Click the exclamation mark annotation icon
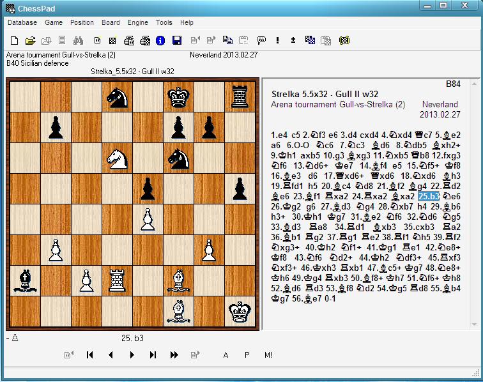 pyautogui.click(x=277, y=40)
